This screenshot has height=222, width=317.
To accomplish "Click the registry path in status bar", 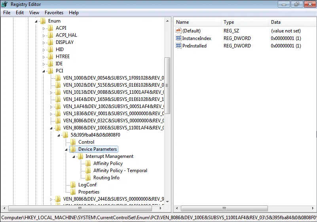I will pos(158,217).
